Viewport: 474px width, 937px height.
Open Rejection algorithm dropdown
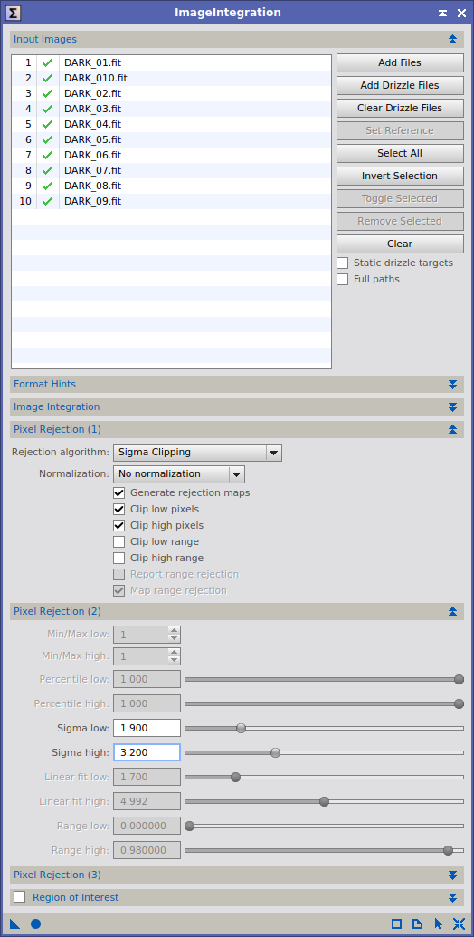tap(197, 453)
